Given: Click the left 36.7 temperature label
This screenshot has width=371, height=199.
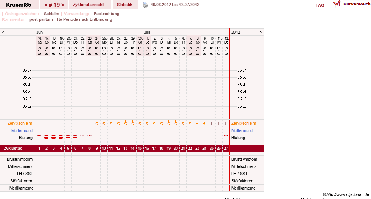Looking at the screenshot, I should pos(27,70).
